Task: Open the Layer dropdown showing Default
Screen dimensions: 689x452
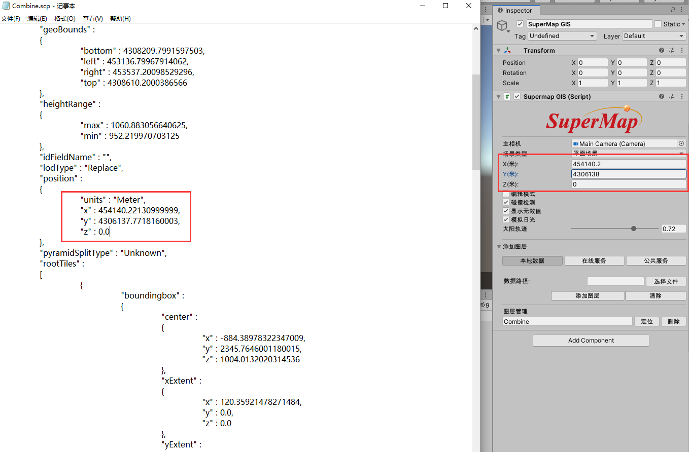Action: (x=654, y=36)
